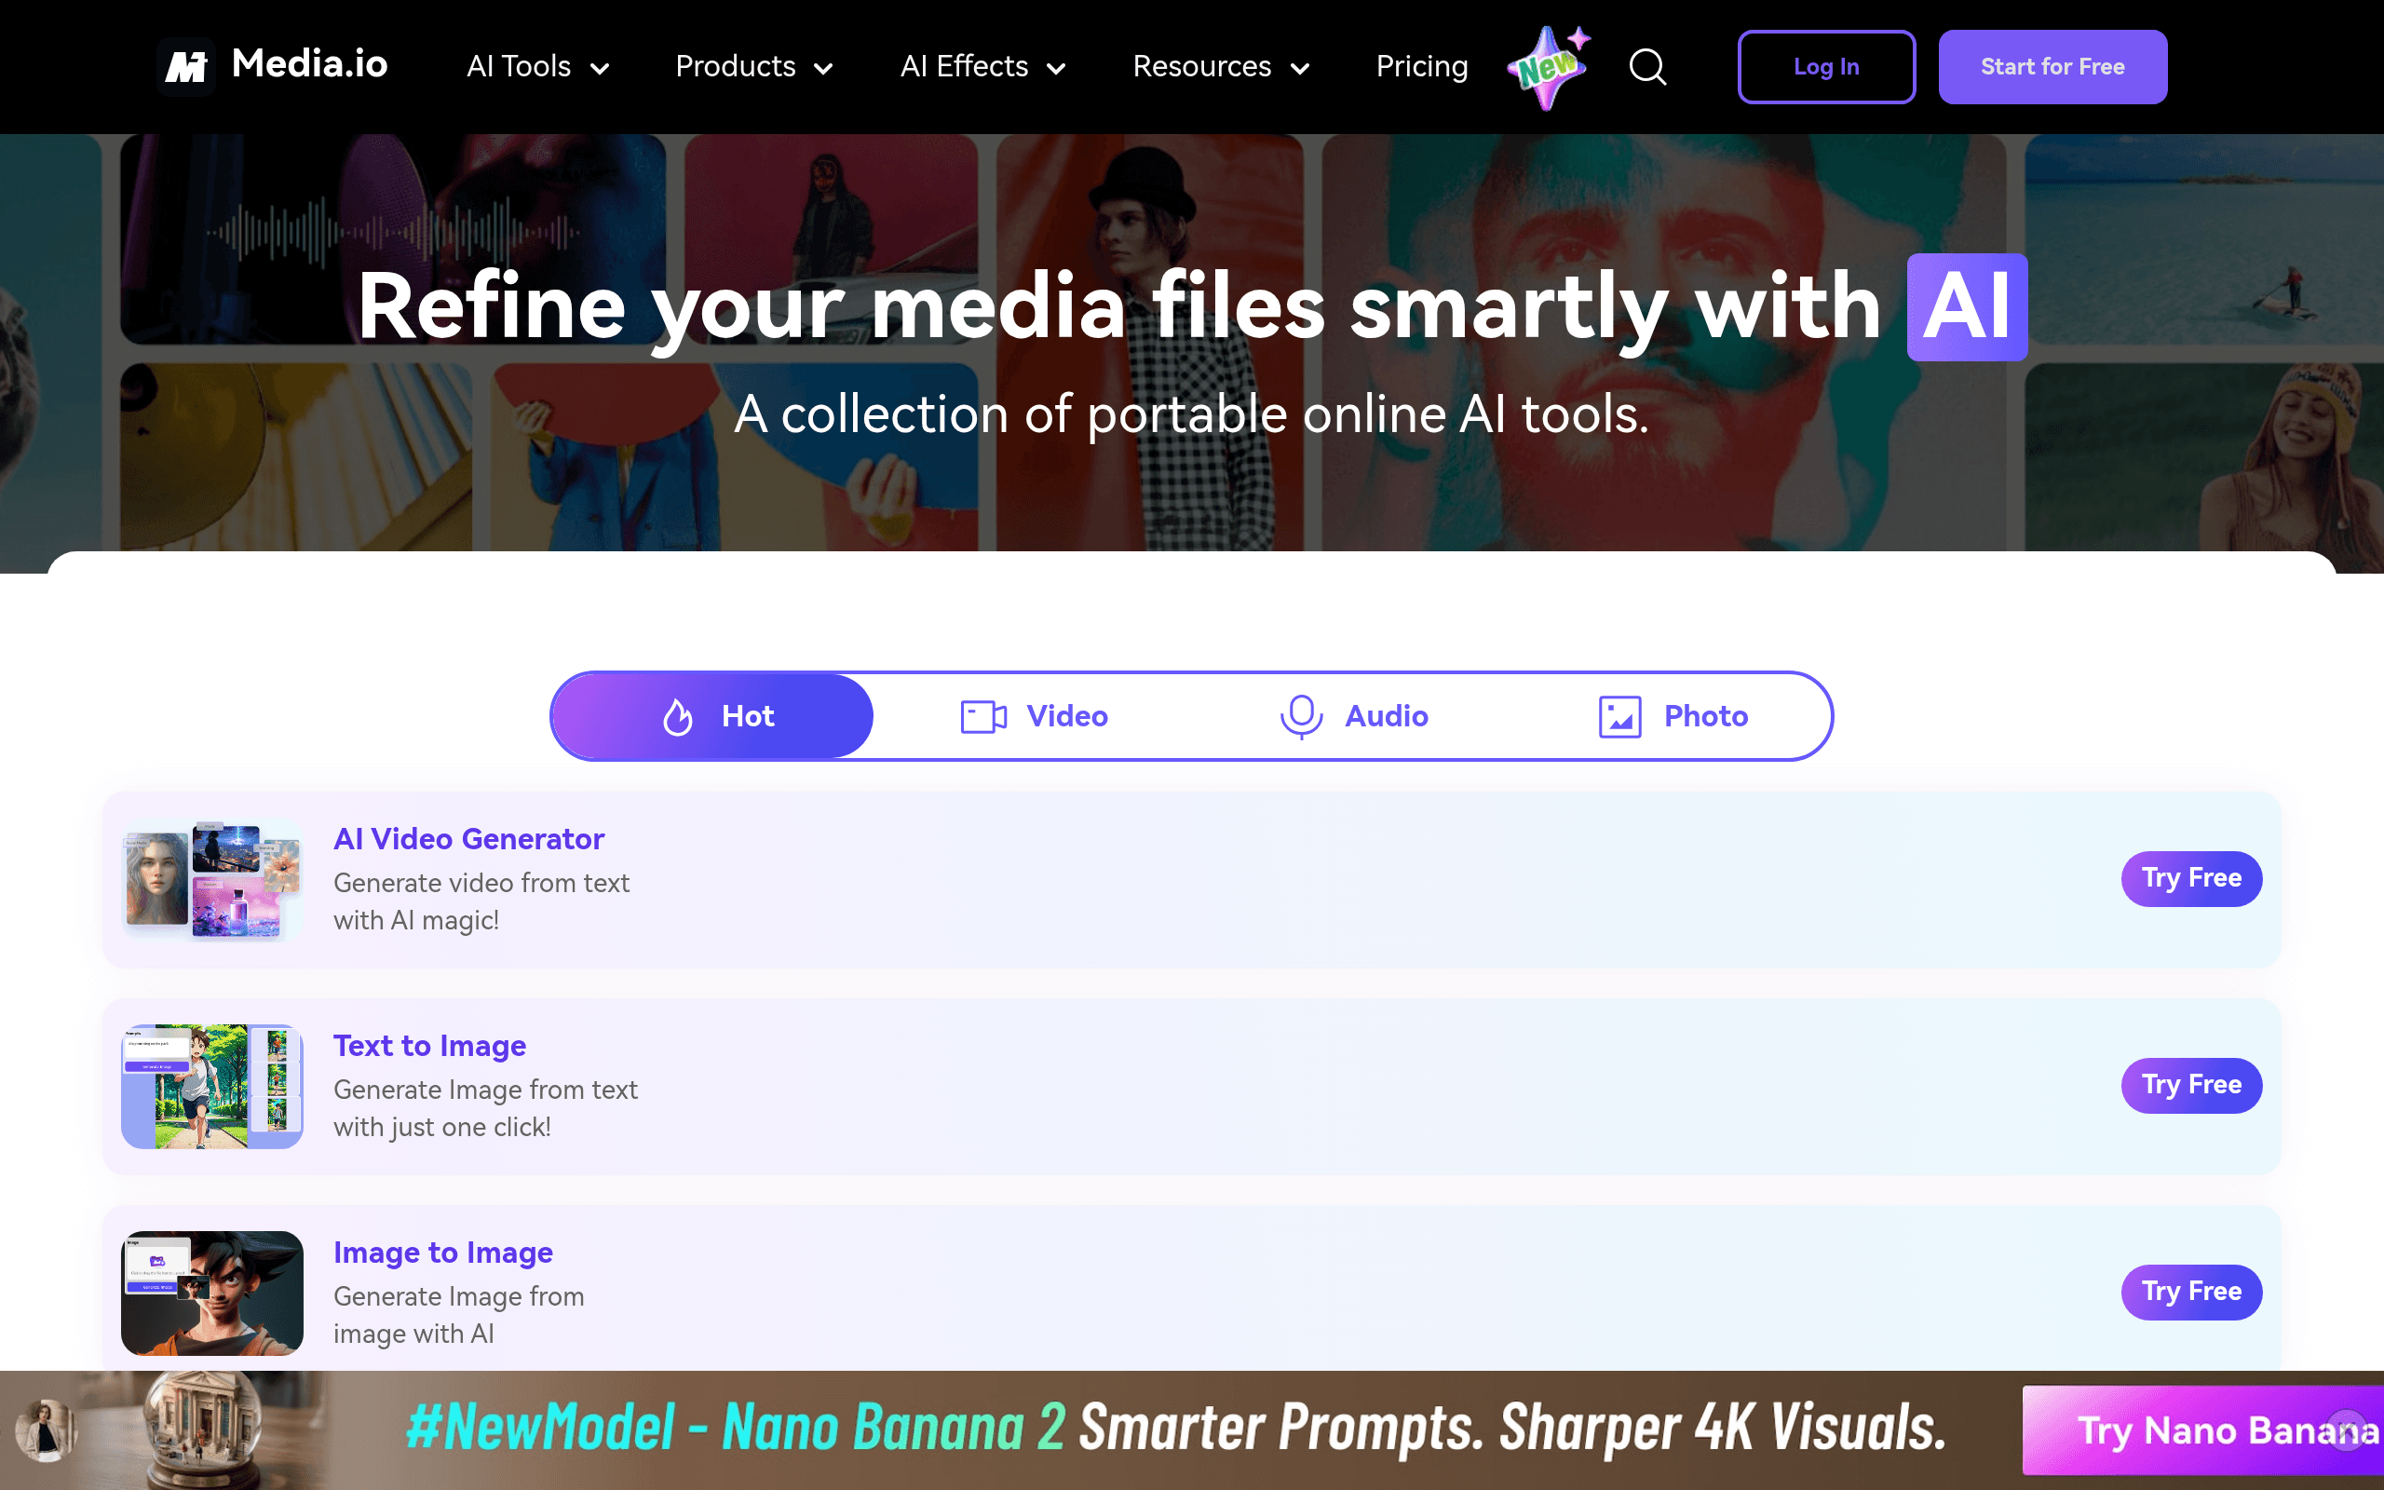Expand the Products dropdown menu
The width and height of the screenshot is (2384, 1490).
754,67
